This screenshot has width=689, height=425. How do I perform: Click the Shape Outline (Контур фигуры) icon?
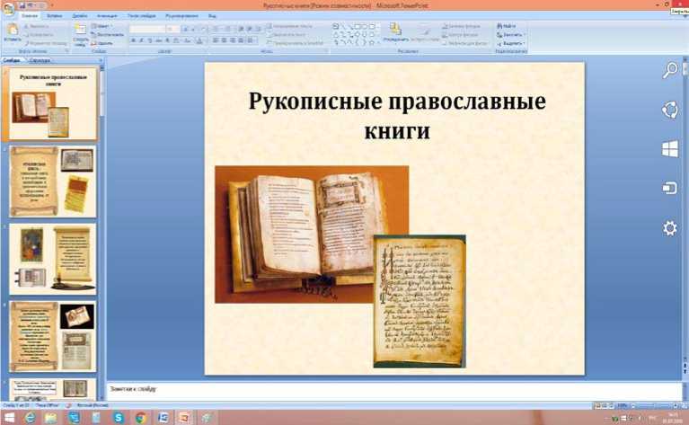point(445,35)
